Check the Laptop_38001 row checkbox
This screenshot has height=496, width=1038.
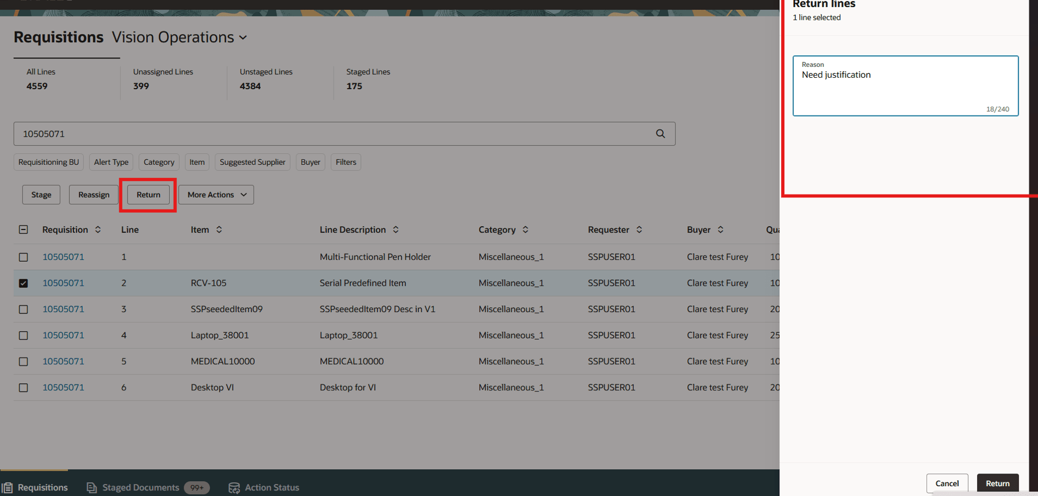pos(24,335)
